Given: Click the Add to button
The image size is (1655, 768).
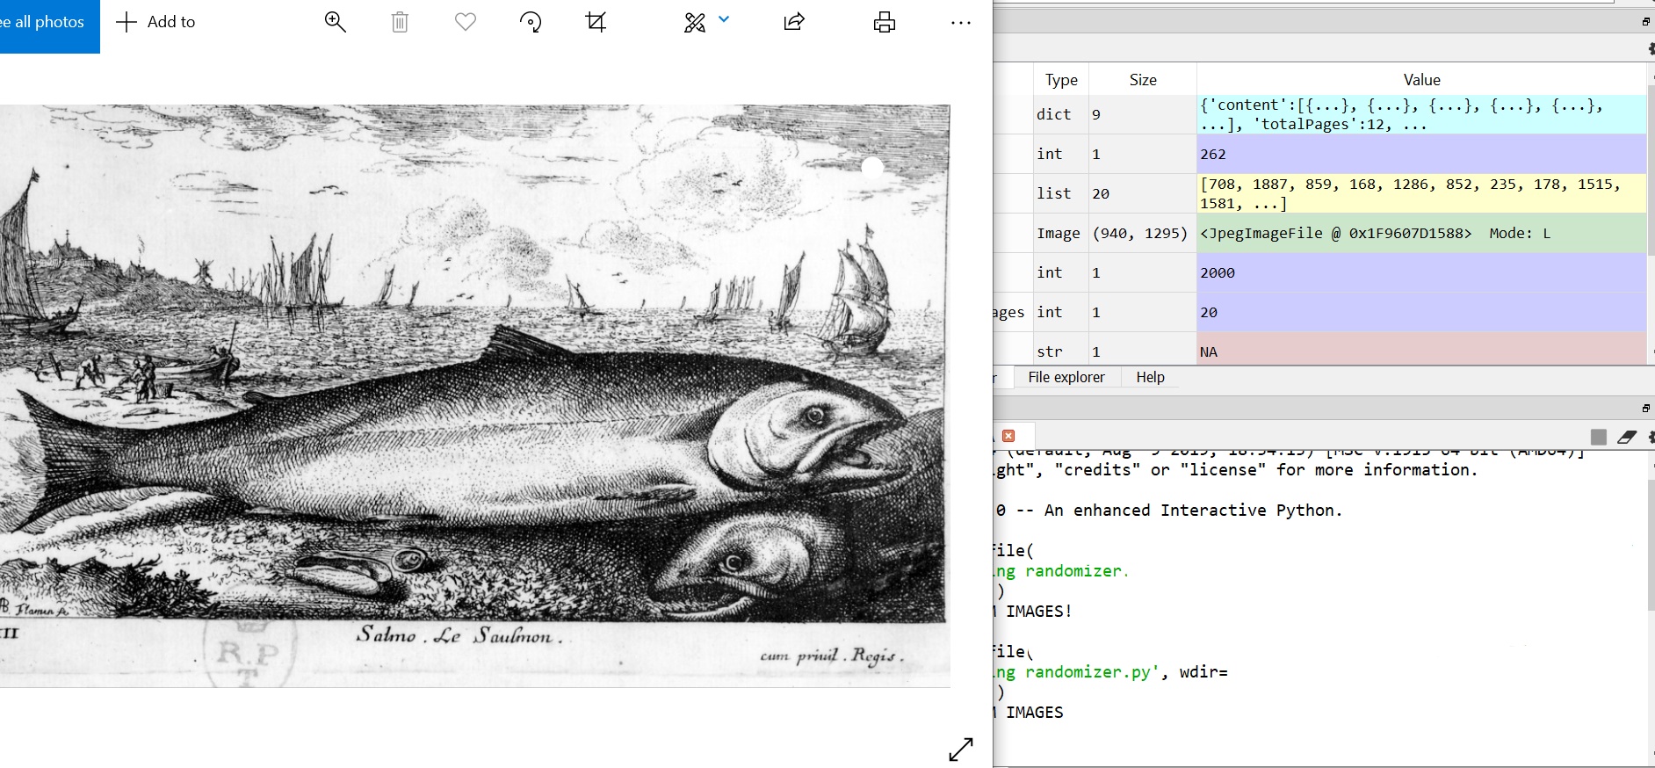Looking at the screenshot, I should click(156, 22).
